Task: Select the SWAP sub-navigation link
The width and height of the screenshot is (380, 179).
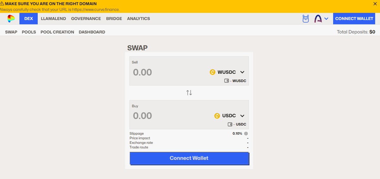Action: point(11,32)
